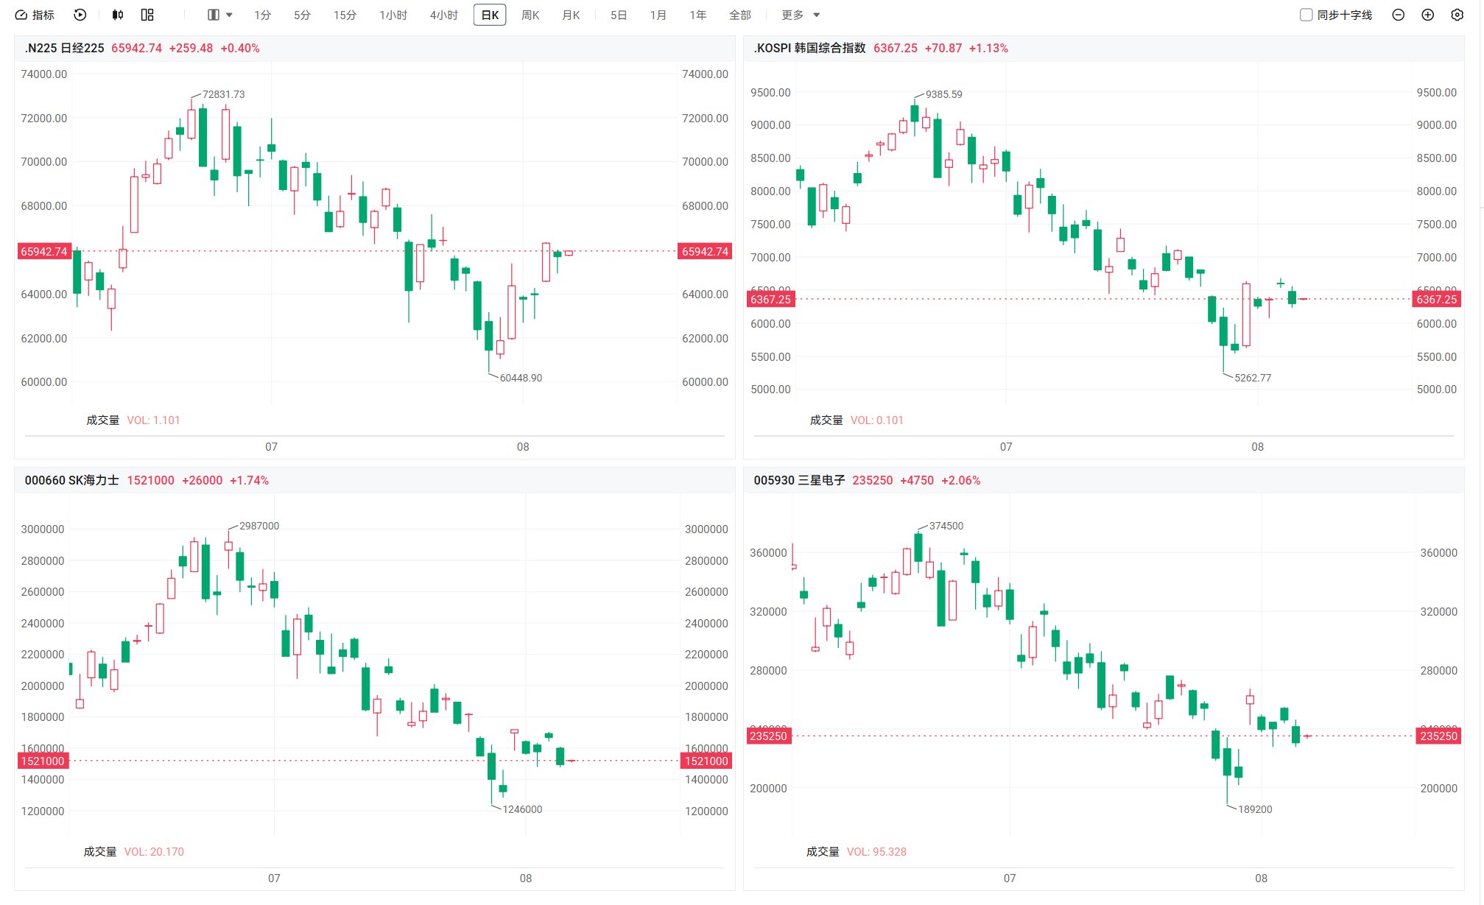This screenshot has width=1484, height=905.
Task: Open the 指标 indicators panel
Action: tap(35, 15)
